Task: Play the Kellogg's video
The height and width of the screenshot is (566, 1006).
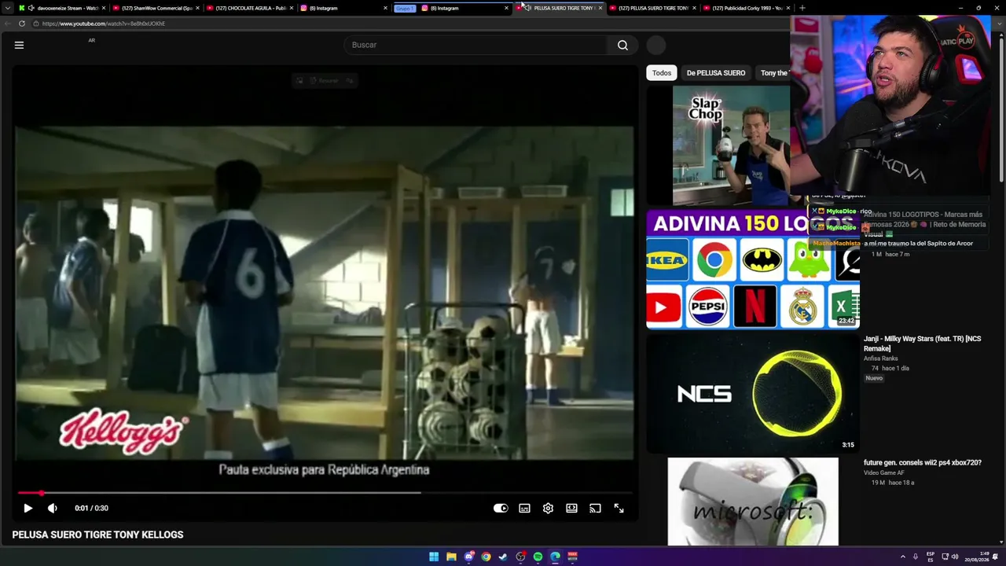Action: (28, 508)
